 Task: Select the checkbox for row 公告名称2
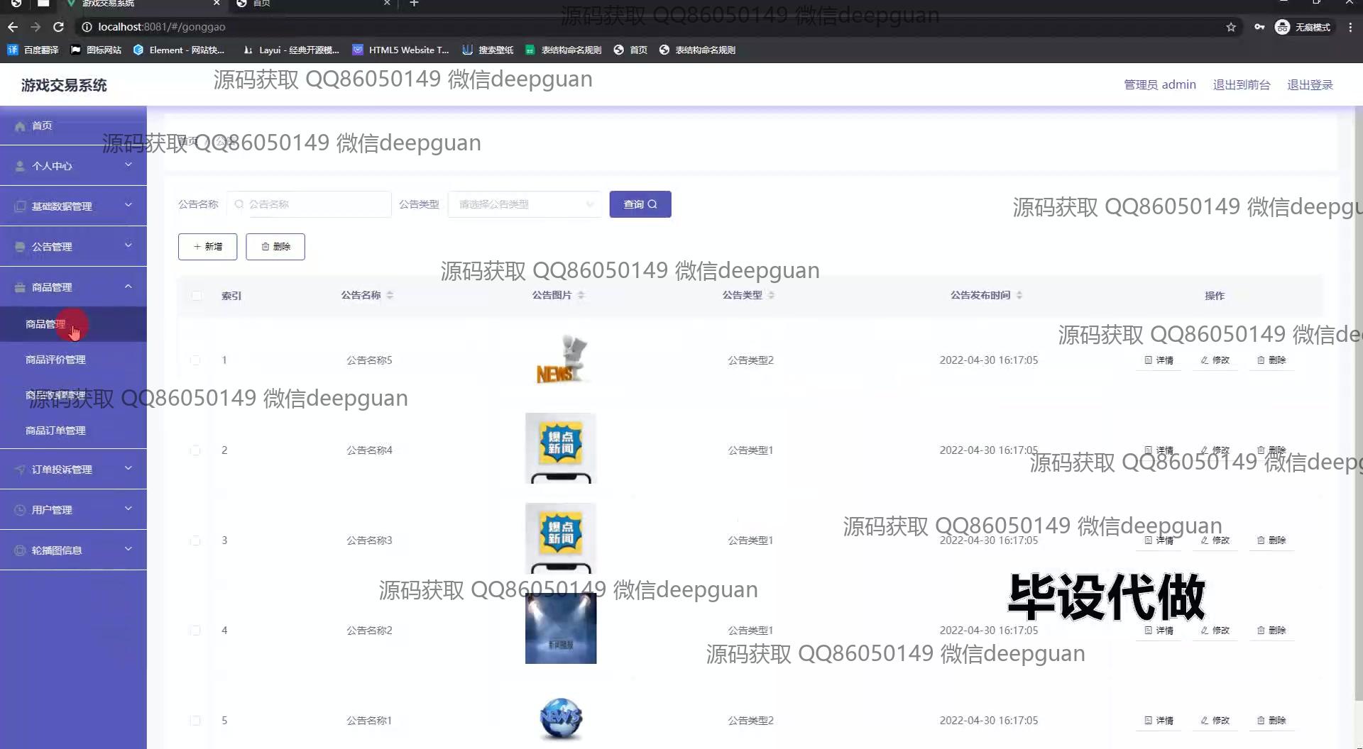click(195, 631)
